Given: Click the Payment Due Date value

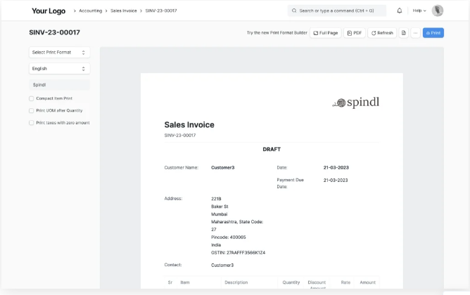Looking at the screenshot, I should pyautogui.click(x=336, y=180).
